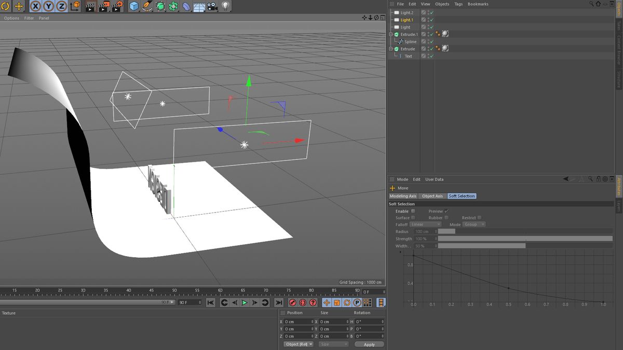Screen dimensions: 623x350
Task: Open the Tags menu in Object Manager
Action: pyautogui.click(x=458, y=4)
